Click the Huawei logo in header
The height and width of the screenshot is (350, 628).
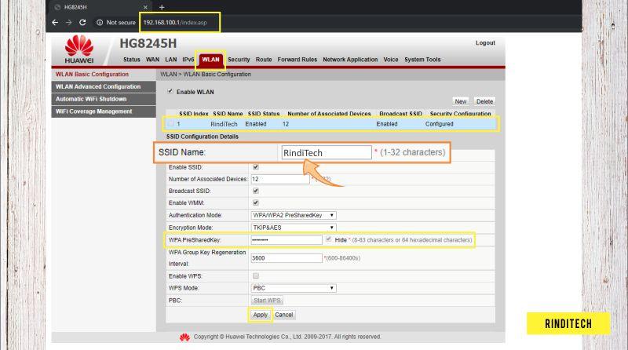coord(79,49)
